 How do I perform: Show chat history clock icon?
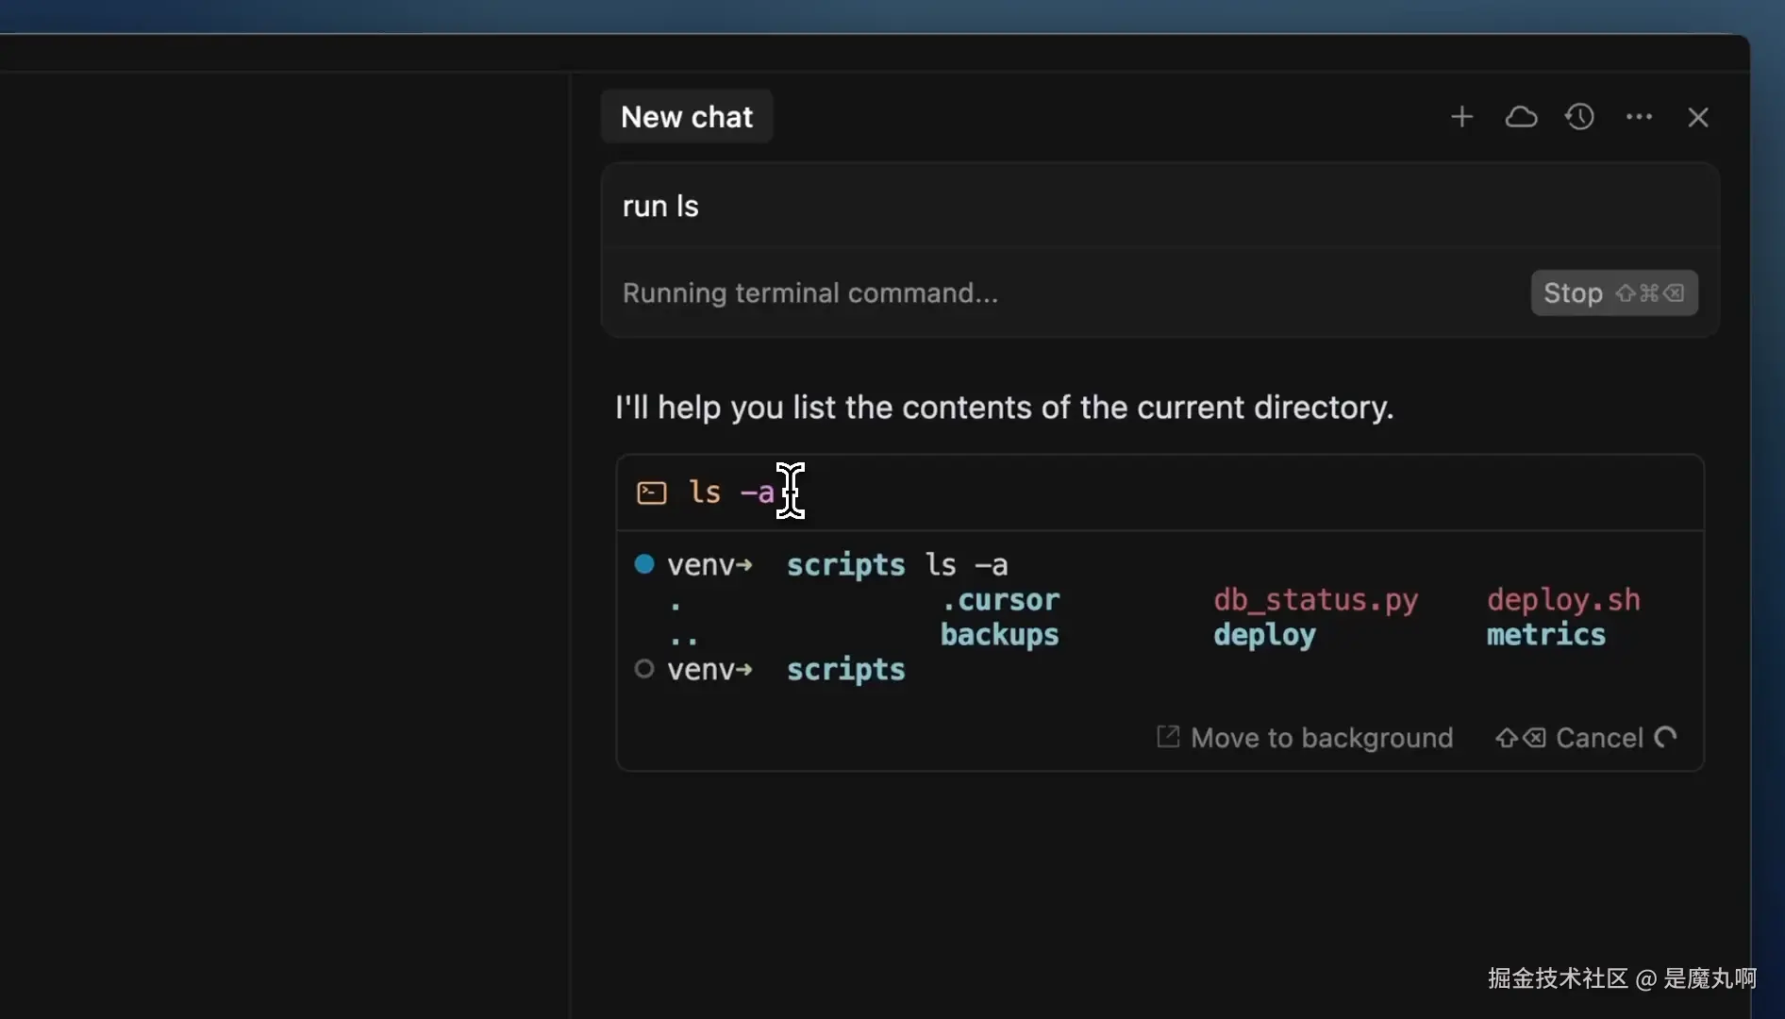1580,117
